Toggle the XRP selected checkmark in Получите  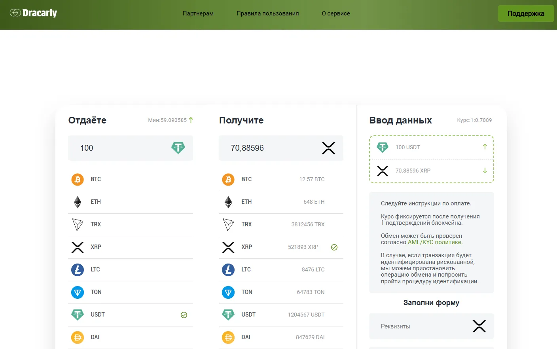pos(334,247)
